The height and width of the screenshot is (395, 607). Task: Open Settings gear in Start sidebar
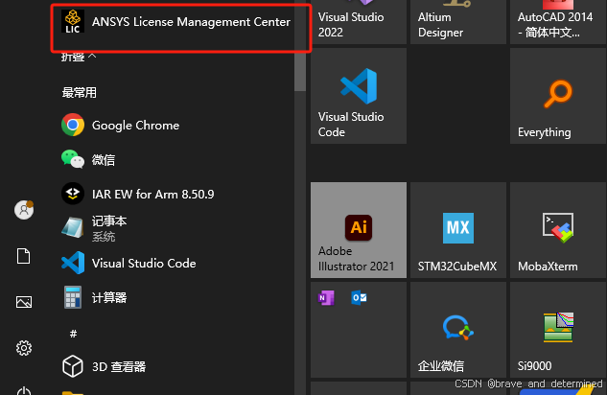coord(24,348)
